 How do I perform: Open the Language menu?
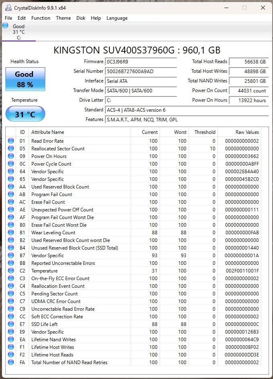coord(117,18)
